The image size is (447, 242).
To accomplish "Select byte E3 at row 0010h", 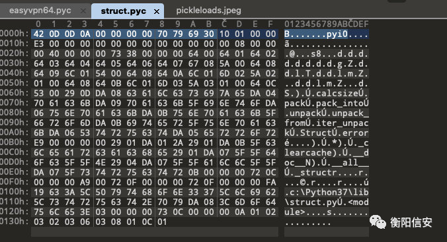I will tap(38, 44).
